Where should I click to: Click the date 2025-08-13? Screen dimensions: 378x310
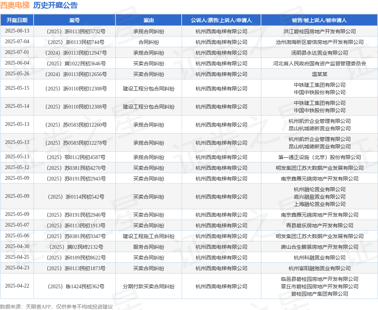(17, 31)
